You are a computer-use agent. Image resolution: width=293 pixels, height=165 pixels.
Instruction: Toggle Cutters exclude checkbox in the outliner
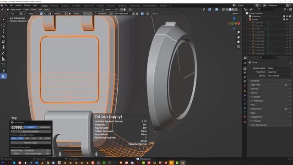pyautogui.click(x=284, y=19)
